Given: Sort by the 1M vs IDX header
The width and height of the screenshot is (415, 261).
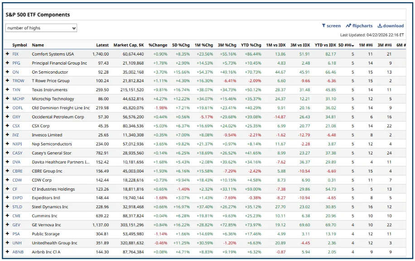Looking at the screenshot, I should click(x=276, y=45).
